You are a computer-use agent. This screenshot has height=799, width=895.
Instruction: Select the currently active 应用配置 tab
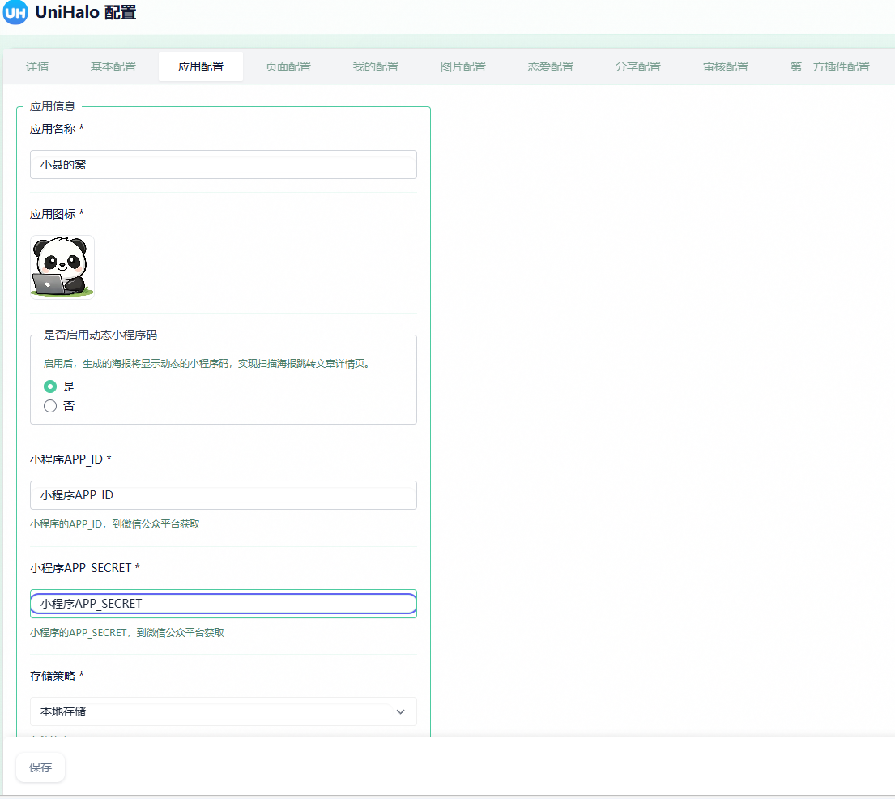tap(200, 66)
